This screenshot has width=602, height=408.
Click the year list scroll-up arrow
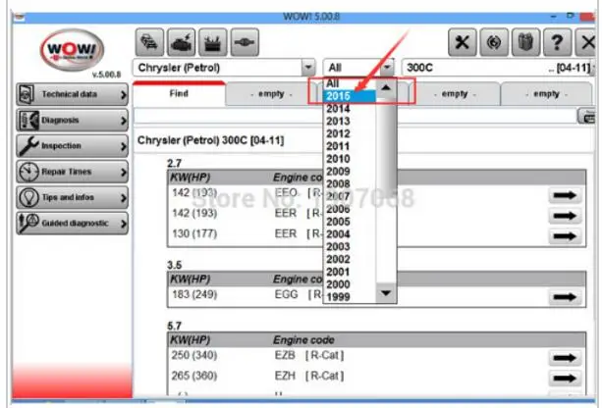point(386,88)
